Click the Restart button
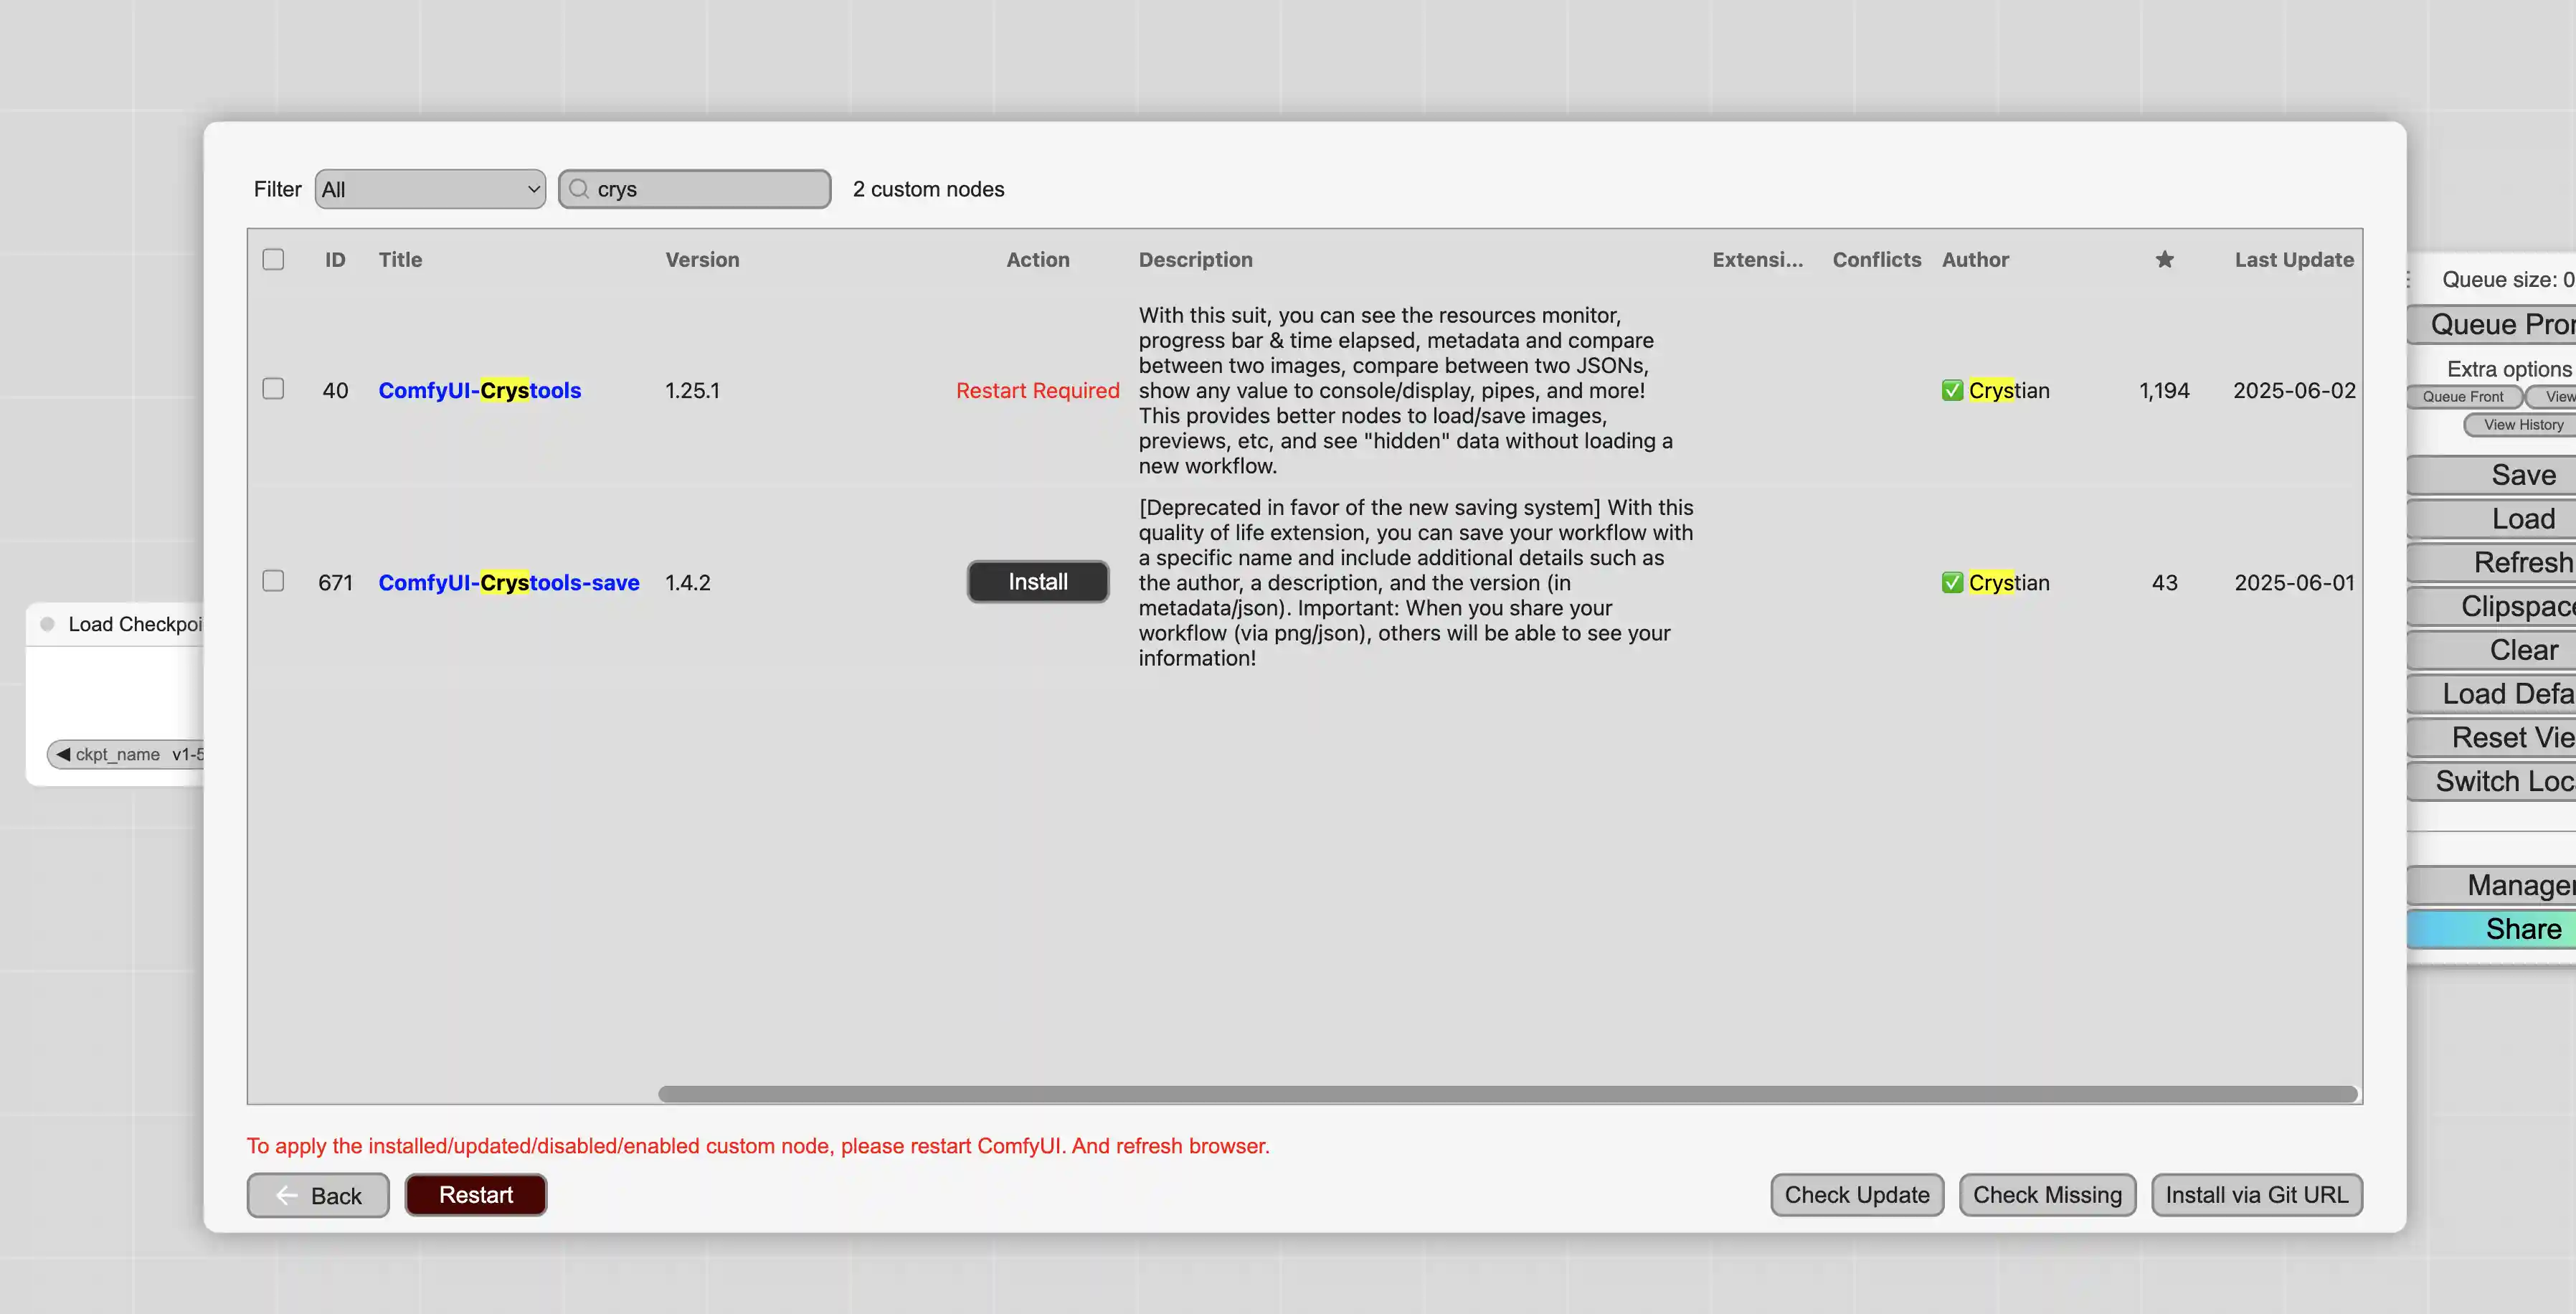Screen dimensions: 2576x1314 click(475, 1195)
